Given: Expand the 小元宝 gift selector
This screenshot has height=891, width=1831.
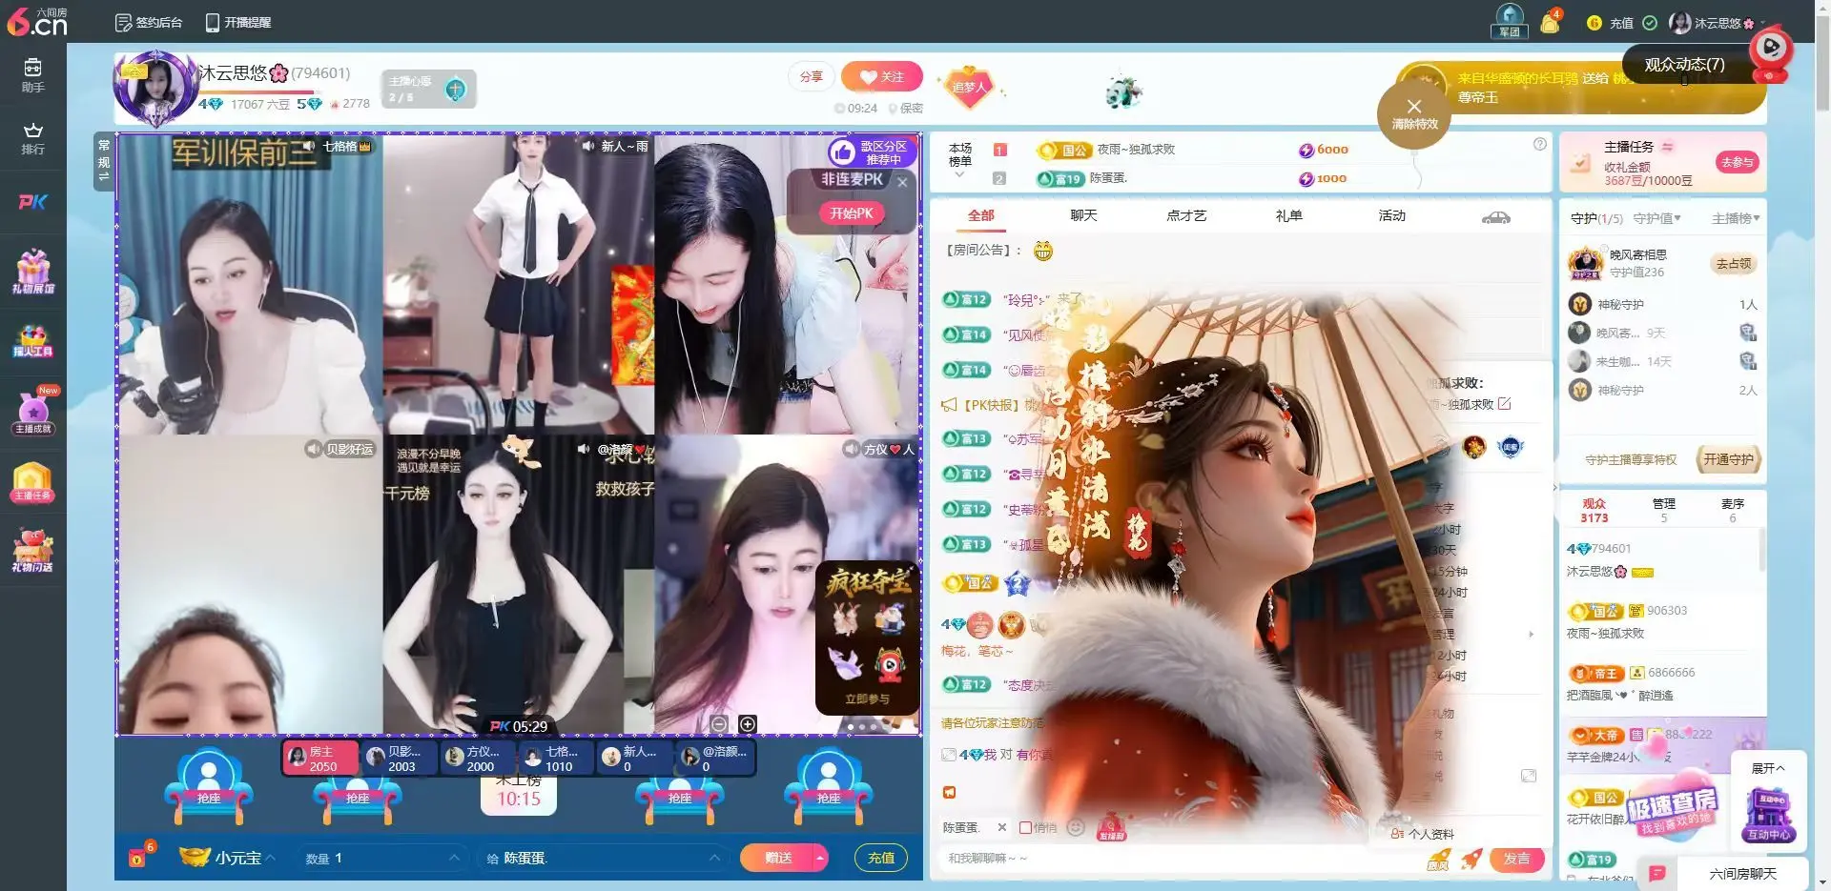Looking at the screenshot, I should (x=227, y=858).
